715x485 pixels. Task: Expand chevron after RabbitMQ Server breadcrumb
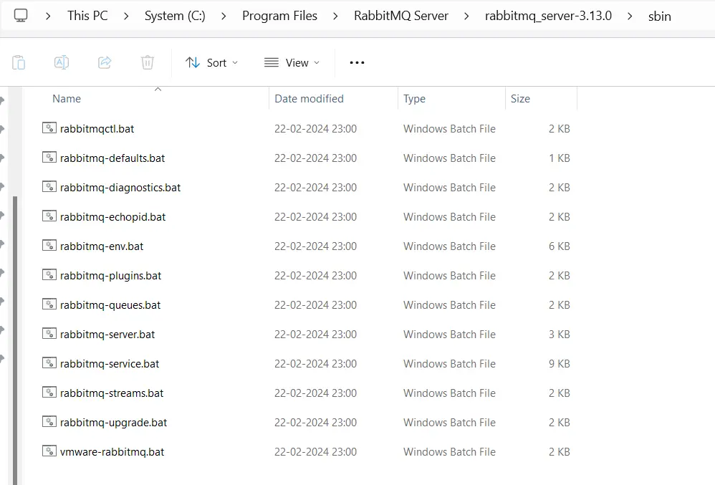pyautogui.click(x=466, y=16)
